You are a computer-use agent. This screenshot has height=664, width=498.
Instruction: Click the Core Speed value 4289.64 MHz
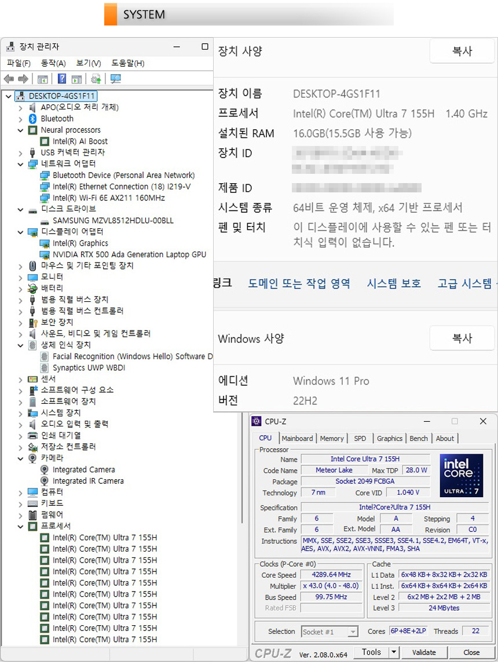pos(331,575)
